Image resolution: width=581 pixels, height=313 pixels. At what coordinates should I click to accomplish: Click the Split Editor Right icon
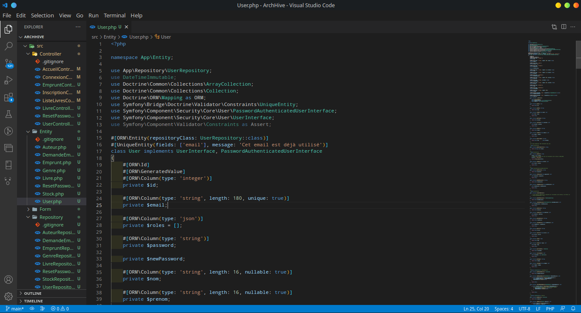[x=564, y=27]
